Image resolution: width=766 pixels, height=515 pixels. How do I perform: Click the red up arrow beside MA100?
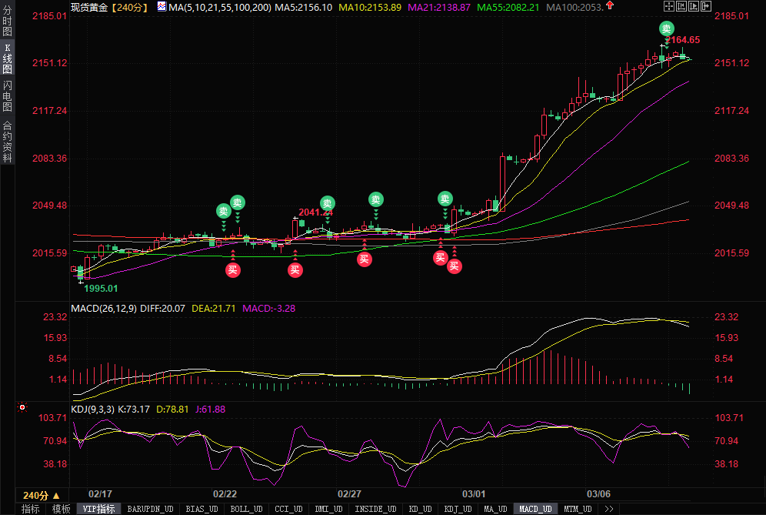610,6
